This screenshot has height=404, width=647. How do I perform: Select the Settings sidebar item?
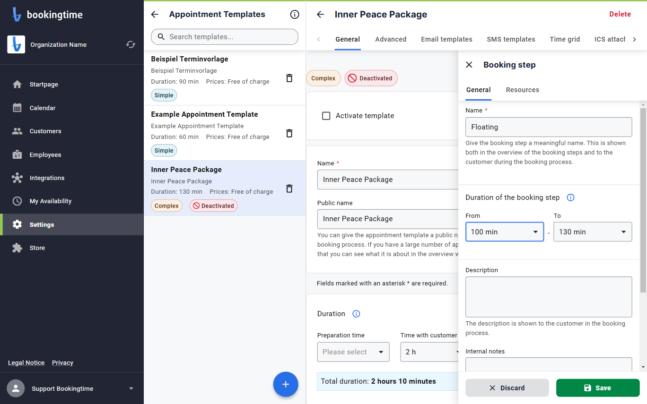pyautogui.click(x=72, y=224)
